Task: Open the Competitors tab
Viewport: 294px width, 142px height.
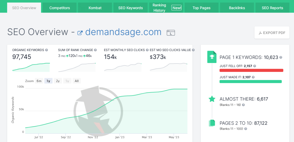Action: [60, 8]
